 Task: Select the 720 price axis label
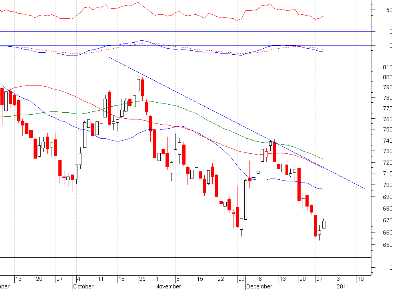tap(387, 163)
